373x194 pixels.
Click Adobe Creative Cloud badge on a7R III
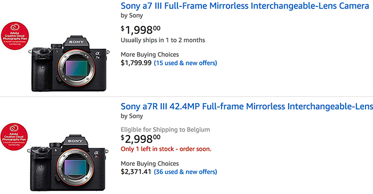pos(14,137)
